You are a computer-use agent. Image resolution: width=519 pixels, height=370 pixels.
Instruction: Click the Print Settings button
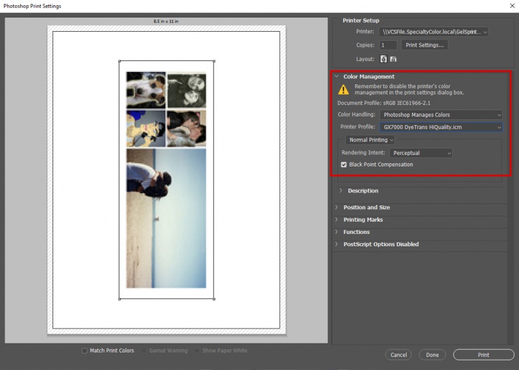point(424,45)
